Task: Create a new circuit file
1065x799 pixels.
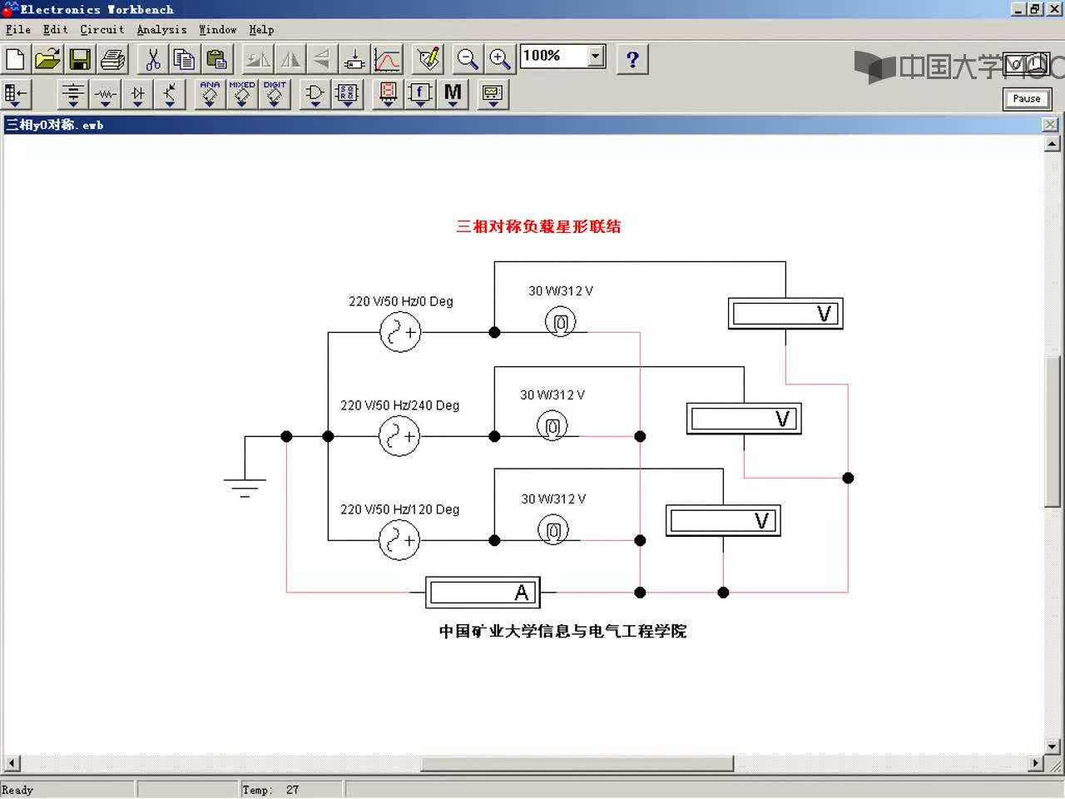Action: point(16,59)
